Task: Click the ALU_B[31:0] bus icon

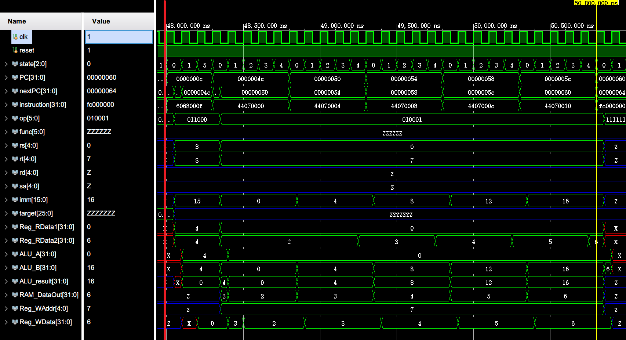Action: click(x=15, y=268)
